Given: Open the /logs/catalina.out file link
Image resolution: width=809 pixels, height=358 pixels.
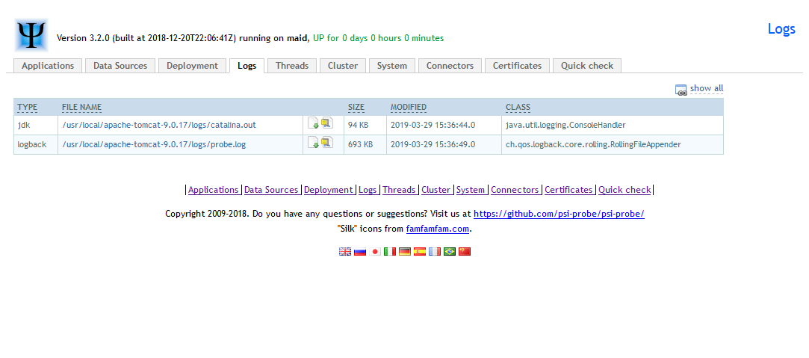Looking at the screenshot, I should (x=159, y=125).
